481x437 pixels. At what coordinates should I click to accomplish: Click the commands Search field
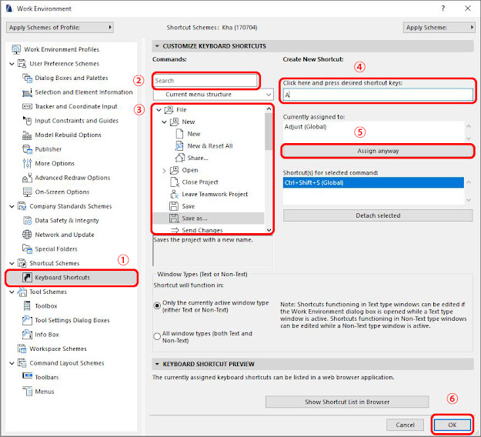(x=205, y=81)
